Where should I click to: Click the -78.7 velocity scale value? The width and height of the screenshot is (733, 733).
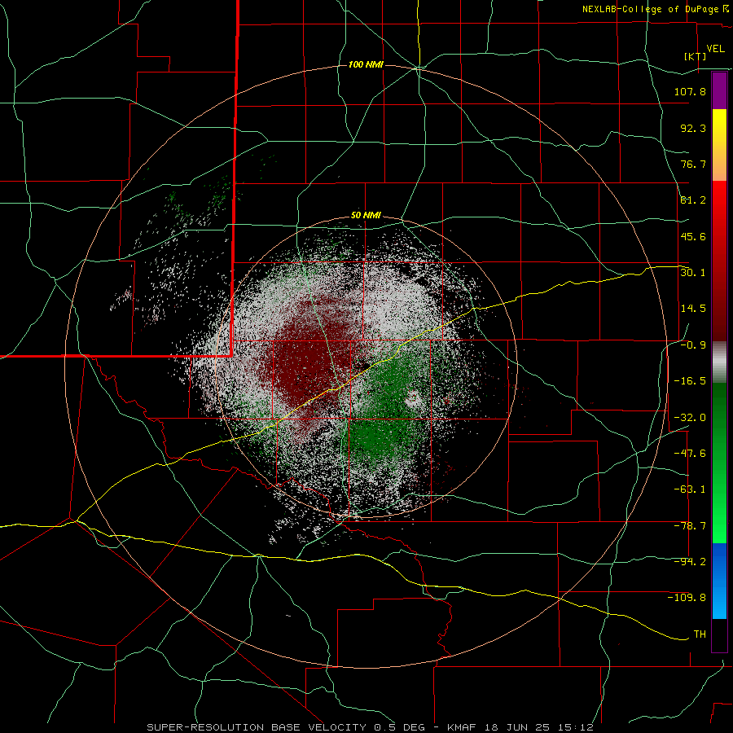coord(690,526)
